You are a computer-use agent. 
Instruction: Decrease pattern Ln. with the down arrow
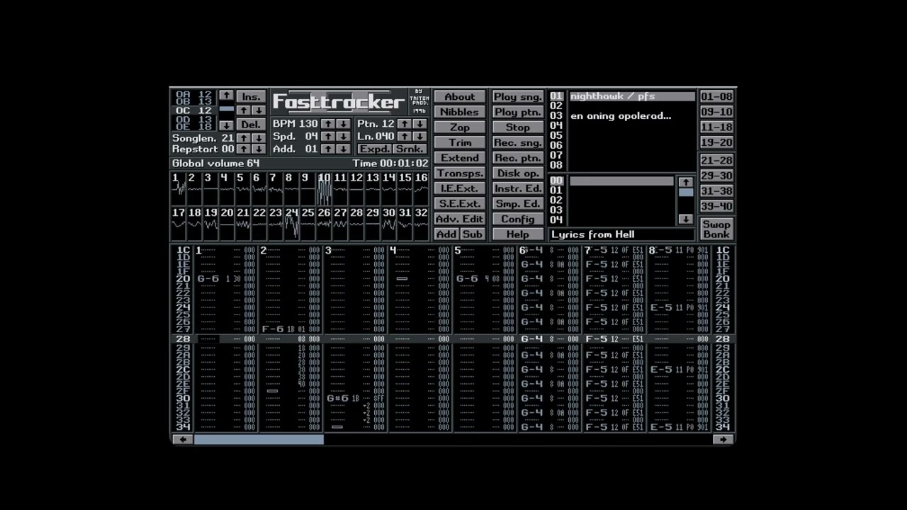click(419, 136)
